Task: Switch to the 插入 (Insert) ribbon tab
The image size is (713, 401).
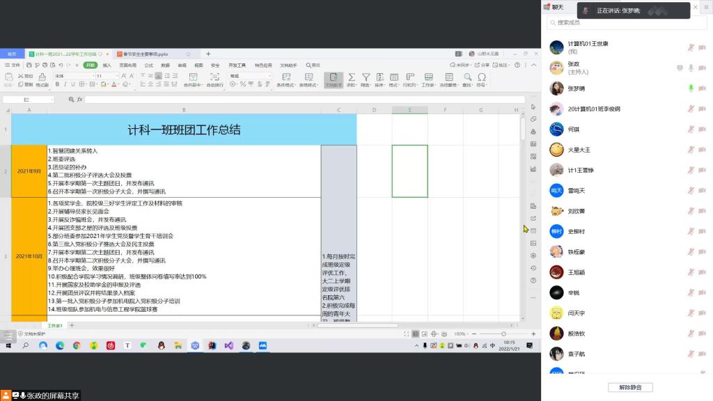Action: pyautogui.click(x=107, y=65)
